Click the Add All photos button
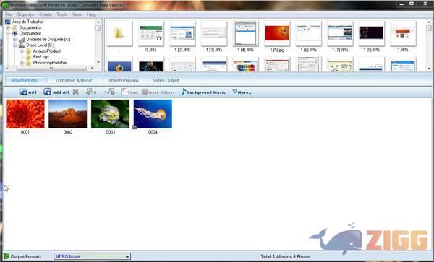Image resolution: width=434 pixels, height=262 pixels. (56, 92)
